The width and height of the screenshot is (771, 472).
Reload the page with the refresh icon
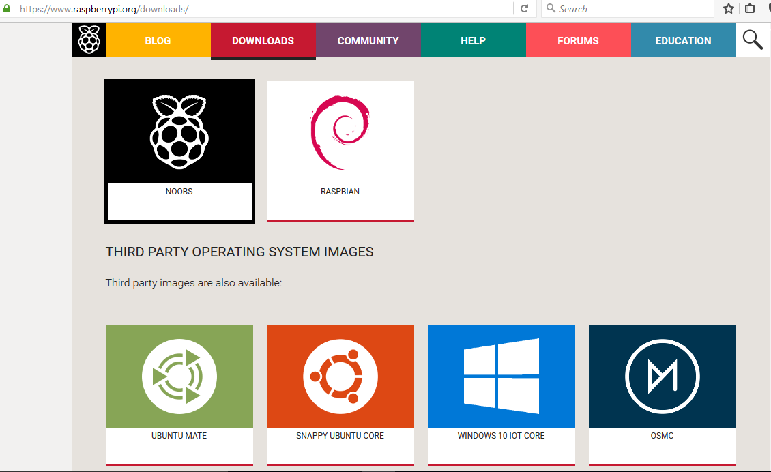click(525, 8)
